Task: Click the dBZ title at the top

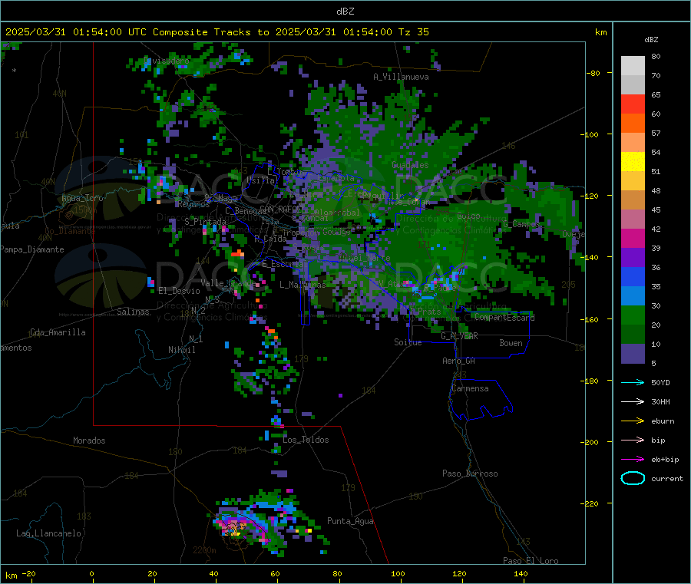Action: pos(345,12)
